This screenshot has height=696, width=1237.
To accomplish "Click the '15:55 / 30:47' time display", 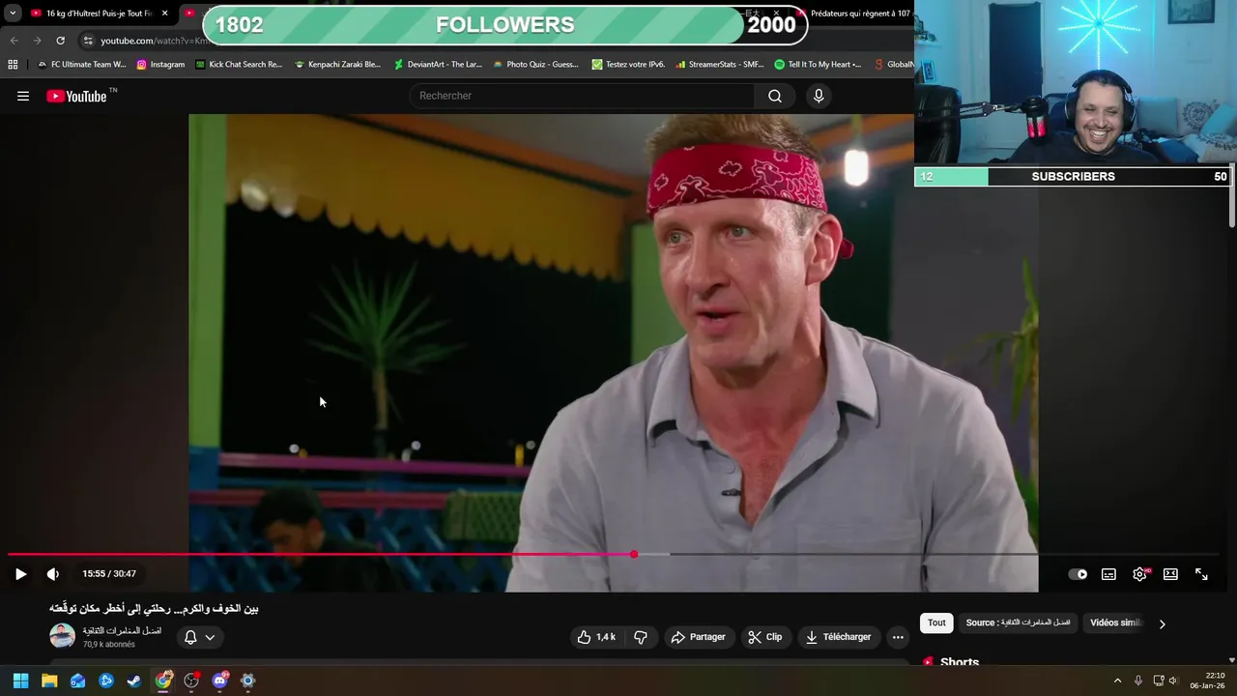I will point(109,574).
